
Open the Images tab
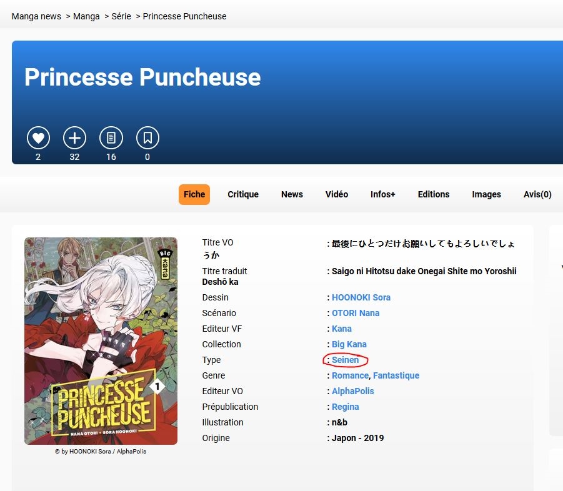coord(486,194)
